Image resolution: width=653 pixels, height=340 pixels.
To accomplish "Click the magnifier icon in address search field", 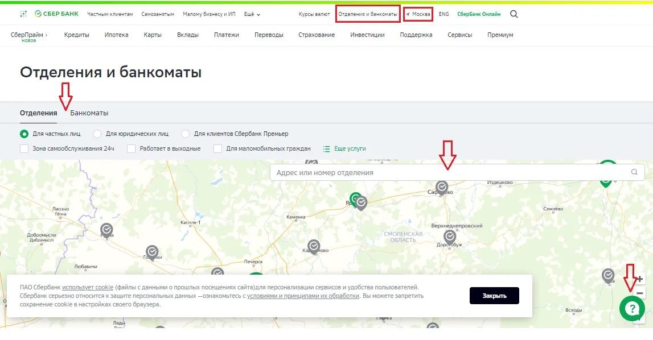I will (634, 172).
